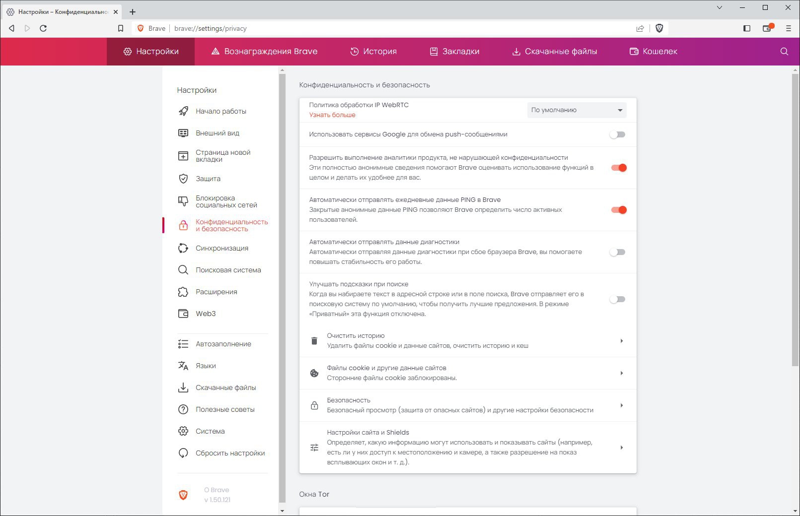Open the Закладки tab
The height and width of the screenshot is (516, 800).
pyautogui.click(x=454, y=52)
